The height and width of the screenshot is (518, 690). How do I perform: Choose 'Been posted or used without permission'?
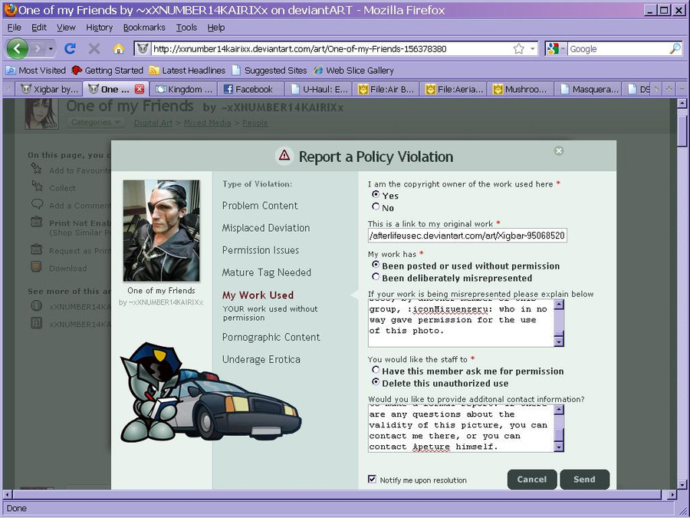376,264
